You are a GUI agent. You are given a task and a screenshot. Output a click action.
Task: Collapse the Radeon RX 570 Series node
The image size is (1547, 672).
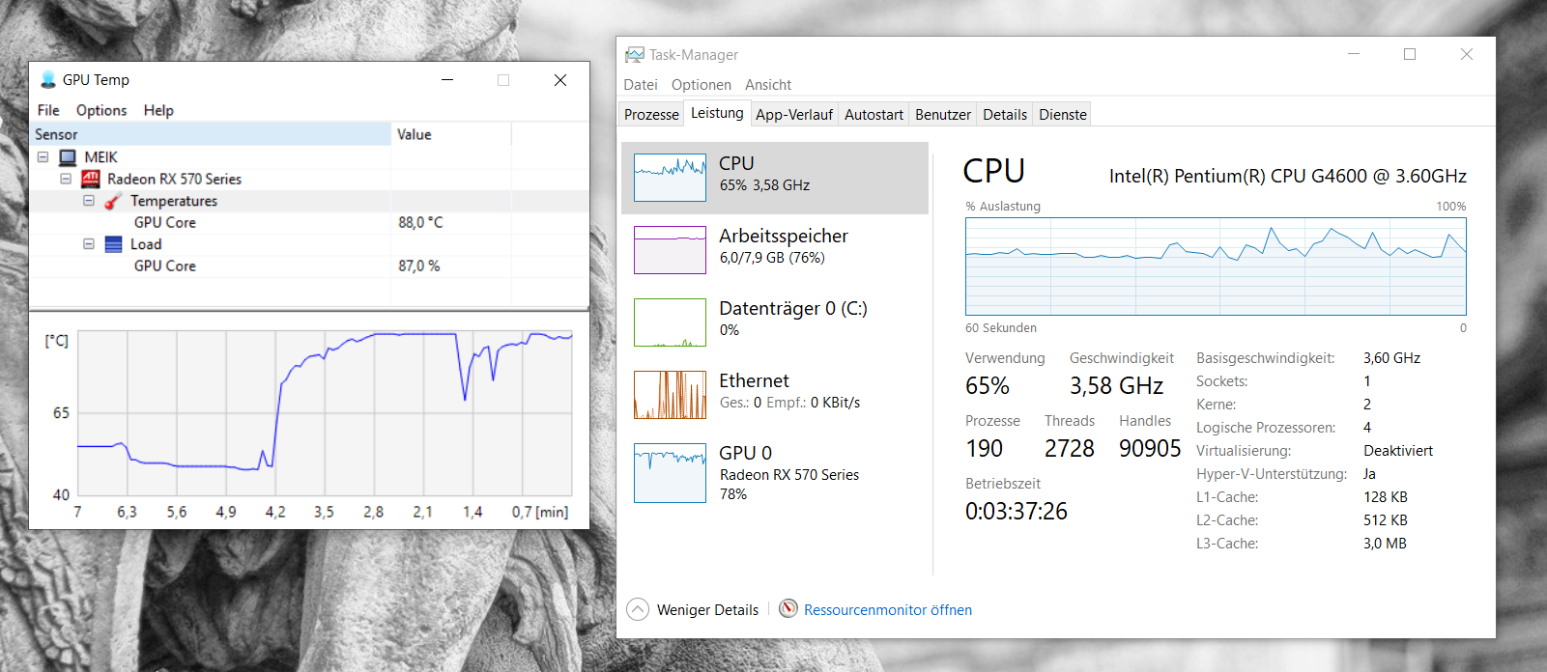click(x=66, y=179)
